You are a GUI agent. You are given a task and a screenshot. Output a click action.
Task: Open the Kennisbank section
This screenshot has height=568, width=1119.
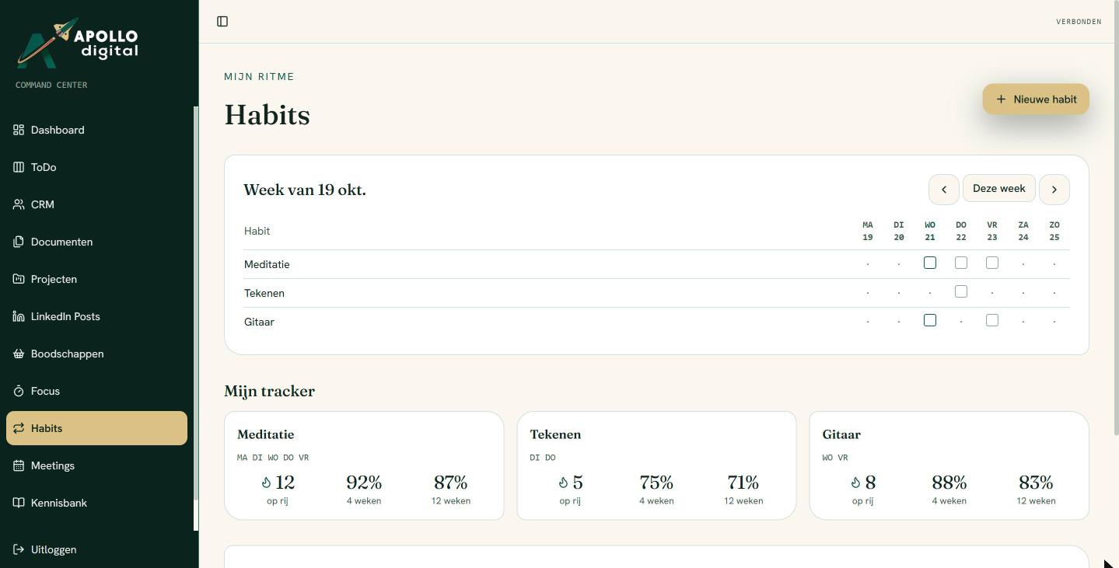(96, 503)
